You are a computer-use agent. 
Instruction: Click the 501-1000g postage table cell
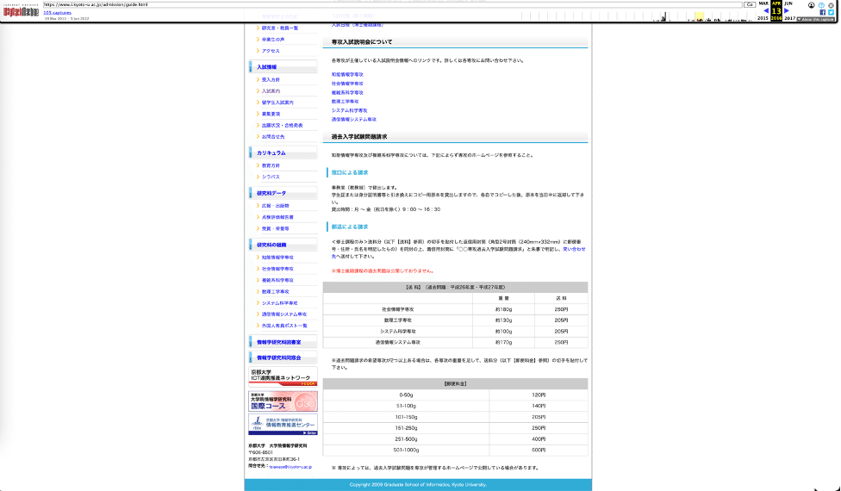tap(406, 450)
